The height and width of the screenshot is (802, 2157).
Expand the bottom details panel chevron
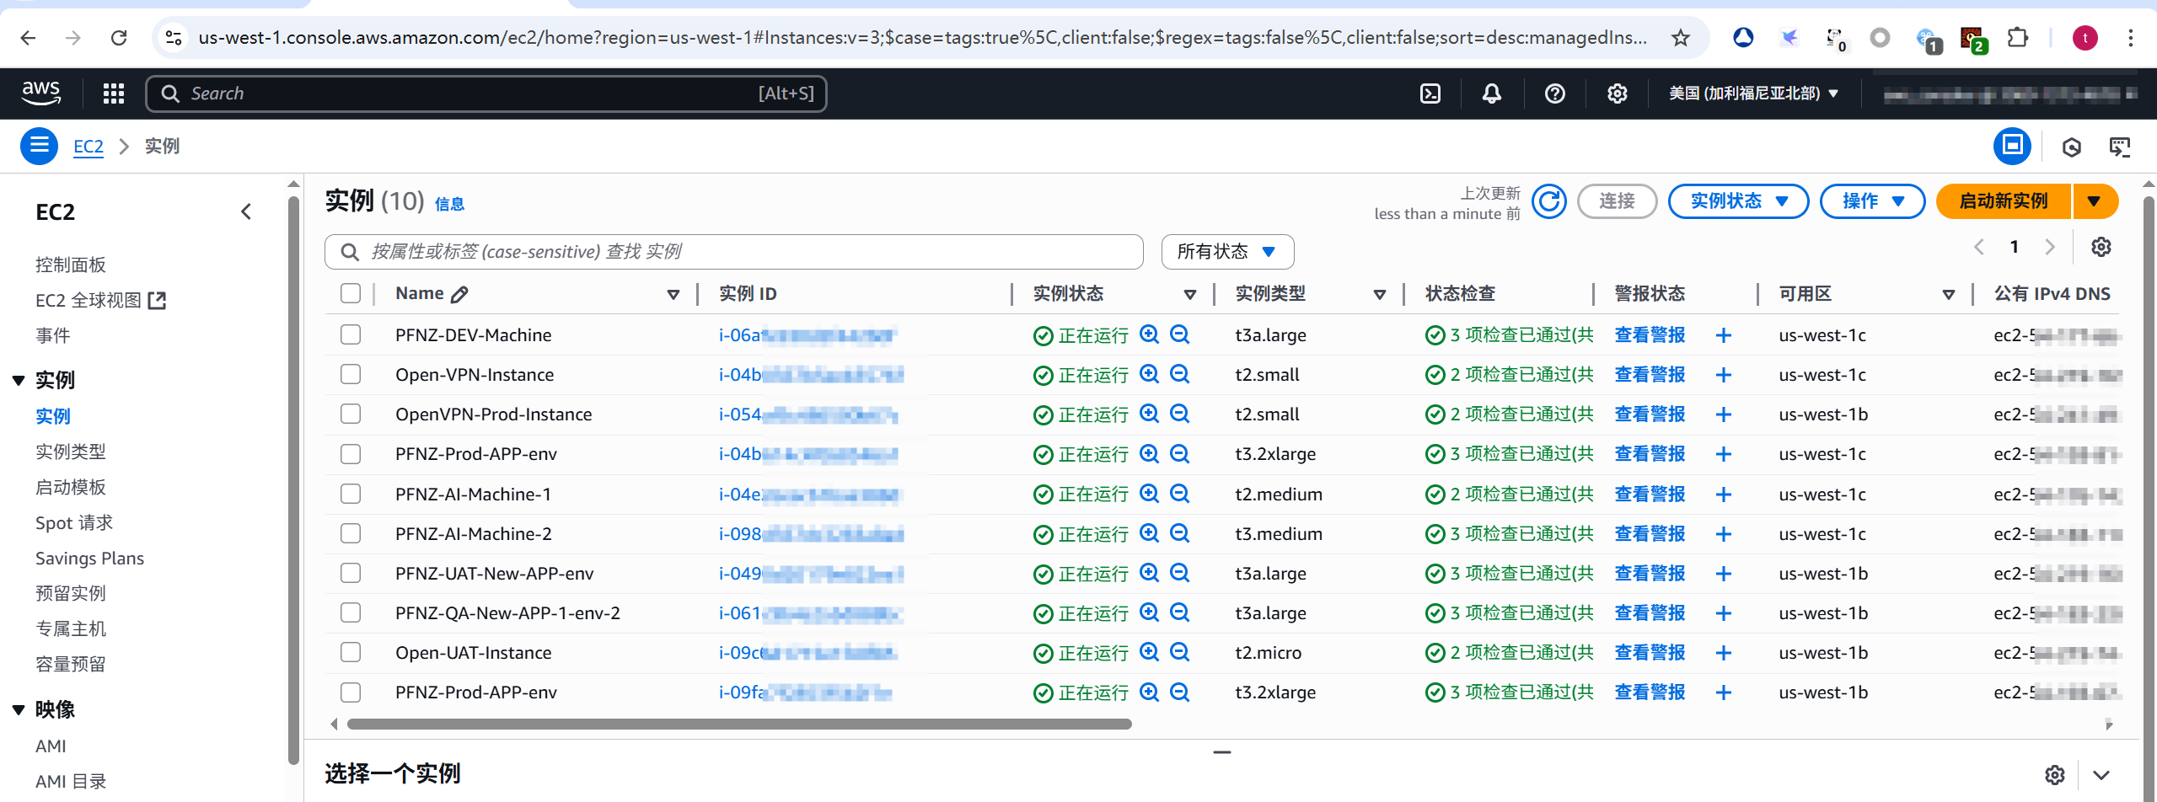point(2101,775)
